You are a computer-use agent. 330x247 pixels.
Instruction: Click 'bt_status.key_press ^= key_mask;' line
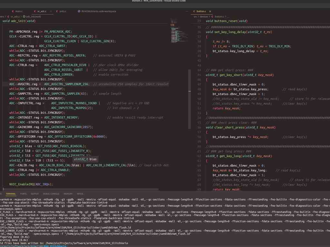click(x=240, y=137)
